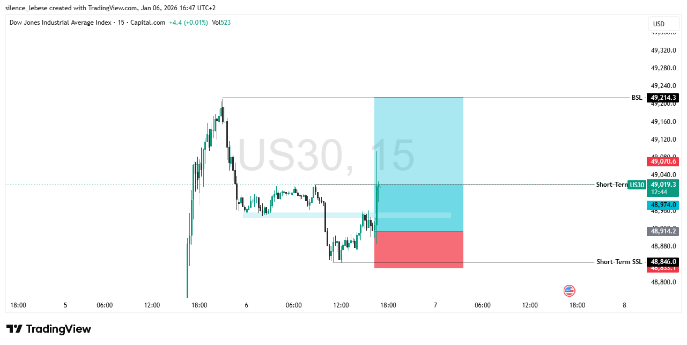Click the US flag economic event icon
The height and width of the screenshot is (345, 687).
tap(569, 291)
